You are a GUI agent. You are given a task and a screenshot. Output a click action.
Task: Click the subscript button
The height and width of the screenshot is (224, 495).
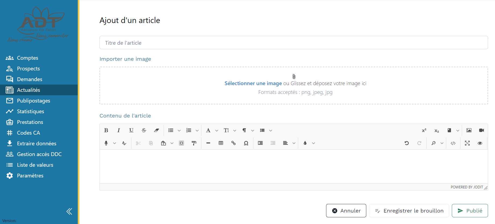(x=437, y=130)
